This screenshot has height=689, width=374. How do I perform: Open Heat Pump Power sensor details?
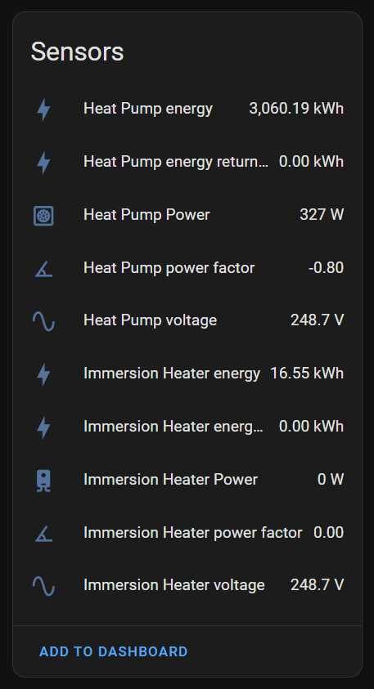[x=187, y=215]
